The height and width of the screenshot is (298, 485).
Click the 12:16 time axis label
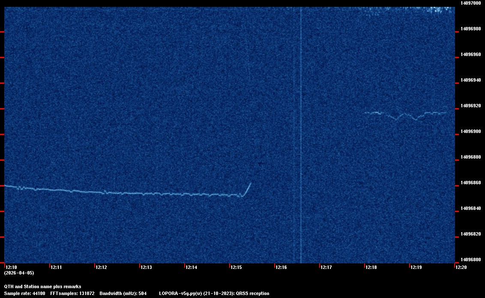pos(281,267)
